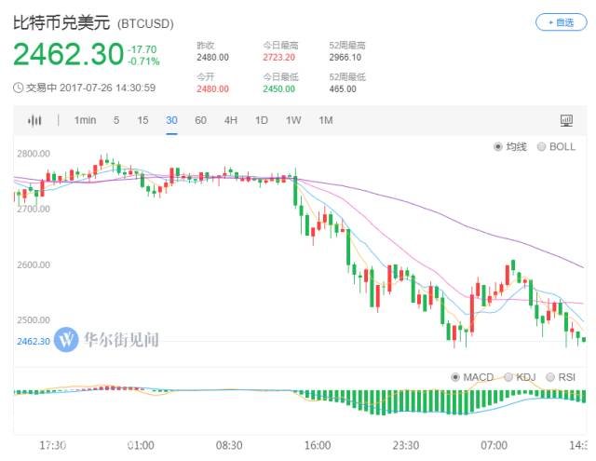
Task: Select the active 30 minute tab
Action: coord(171,120)
